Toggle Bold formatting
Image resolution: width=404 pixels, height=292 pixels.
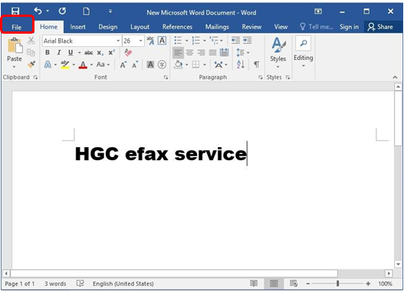click(48, 53)
